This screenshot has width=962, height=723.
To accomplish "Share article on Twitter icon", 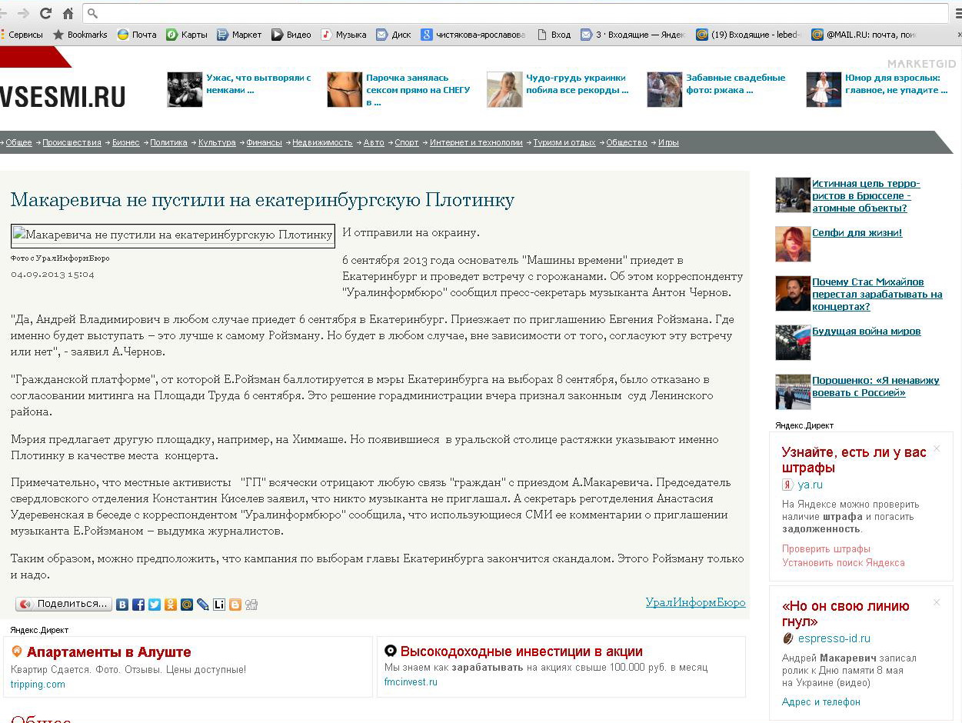I will pos(155,605).
